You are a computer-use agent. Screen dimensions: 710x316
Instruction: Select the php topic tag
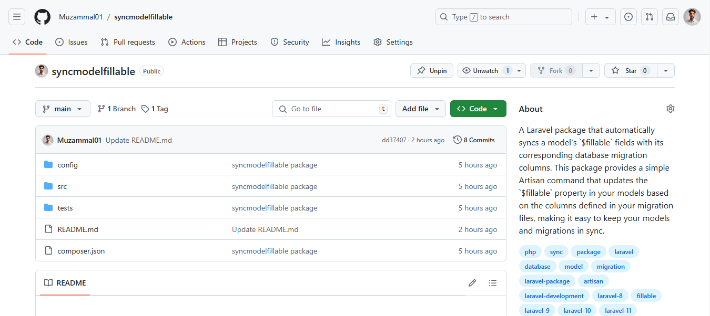[530, 252]
